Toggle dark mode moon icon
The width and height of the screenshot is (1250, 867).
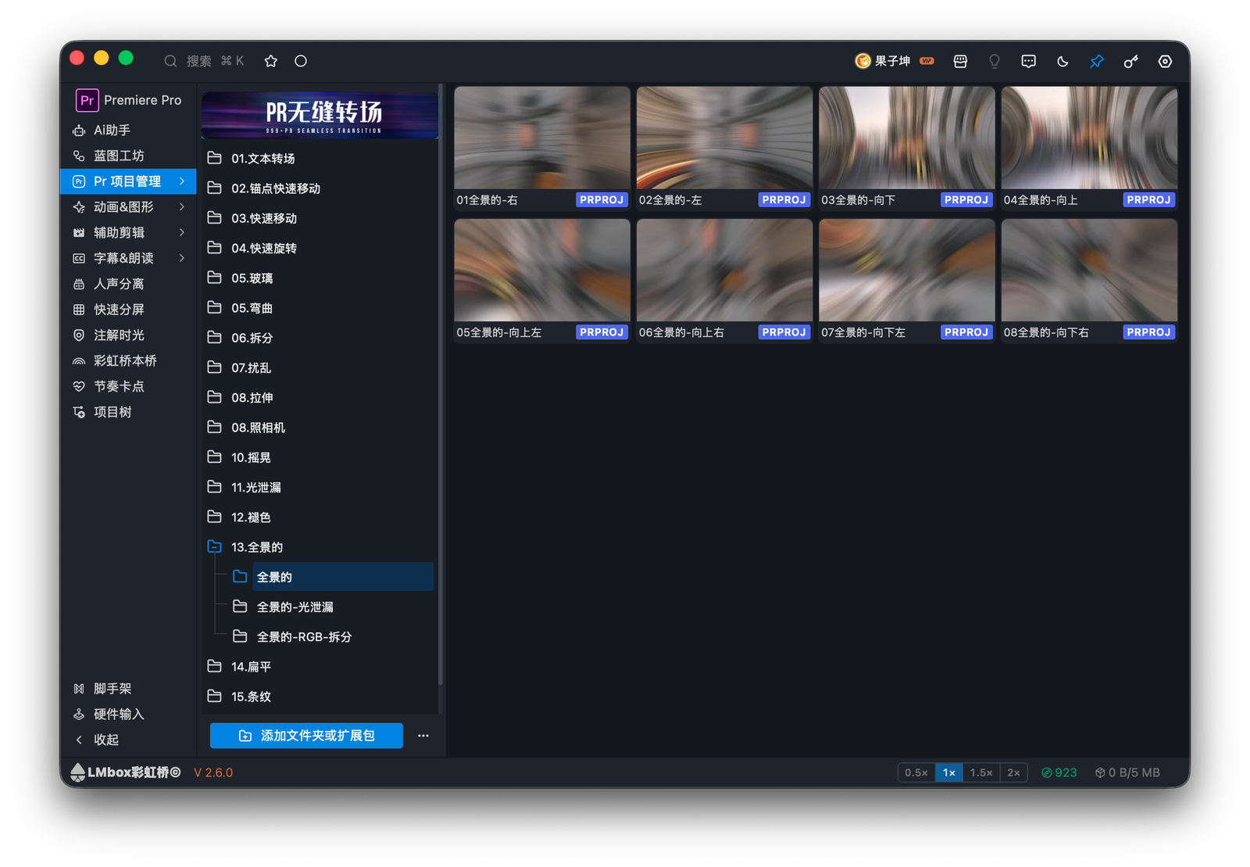(1062, 61)
